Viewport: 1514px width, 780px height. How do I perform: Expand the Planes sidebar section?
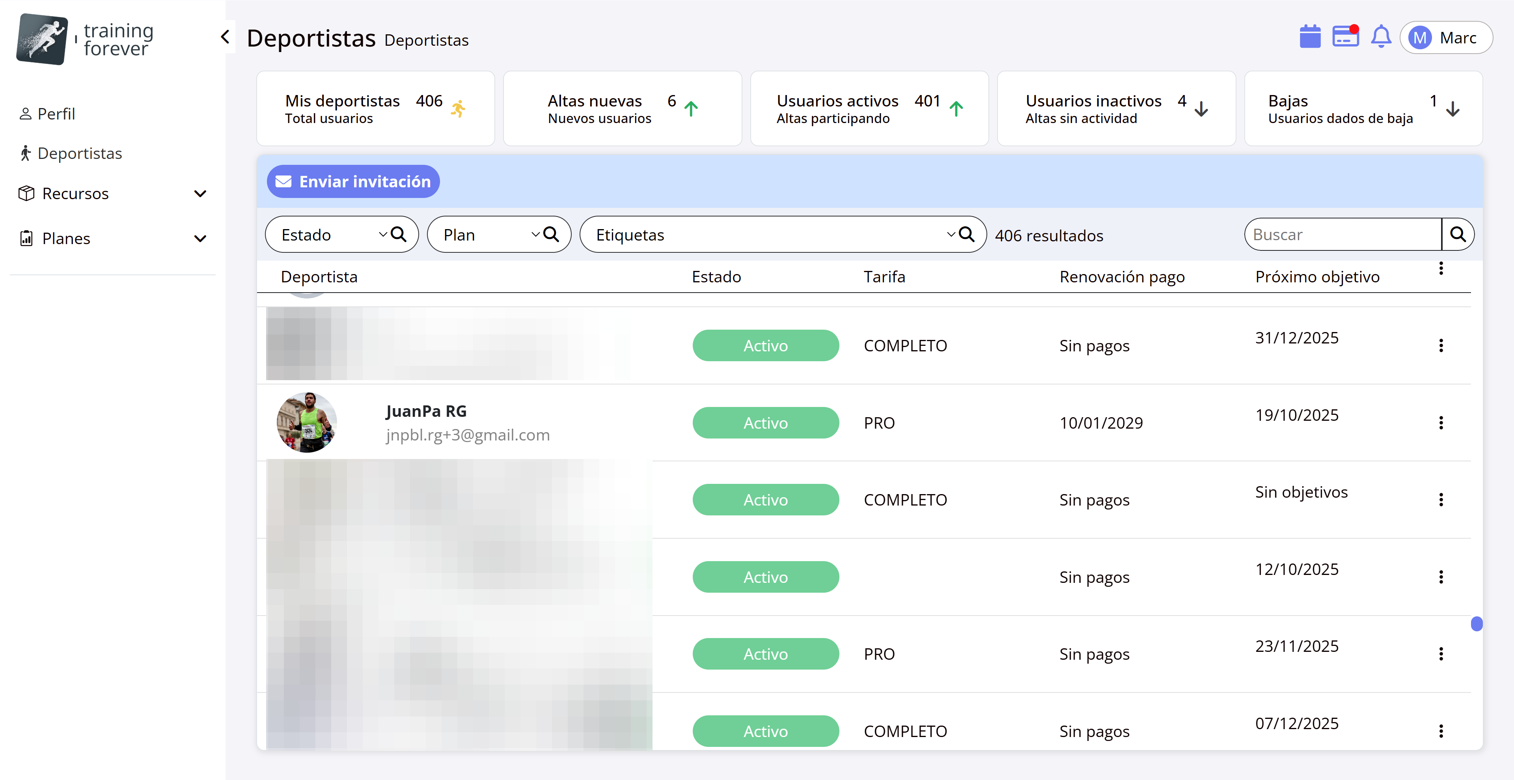[x=200, y=239]
